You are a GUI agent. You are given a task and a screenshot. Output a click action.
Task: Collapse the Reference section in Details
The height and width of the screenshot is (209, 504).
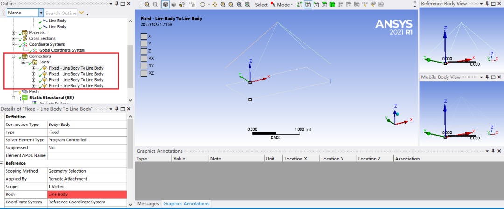2,163
